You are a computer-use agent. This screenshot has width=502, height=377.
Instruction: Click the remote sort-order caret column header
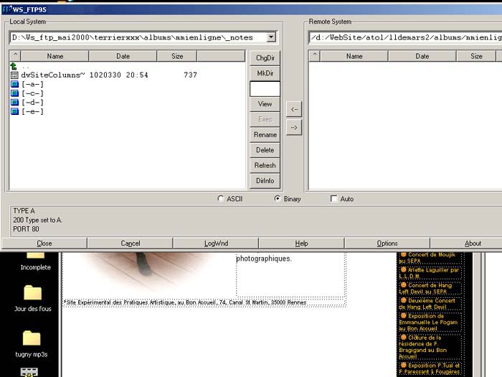[x=314, y=56]
